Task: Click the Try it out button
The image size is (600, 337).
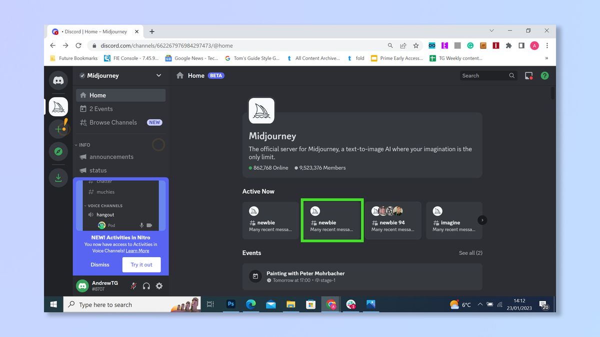Action: click(141, 265)
